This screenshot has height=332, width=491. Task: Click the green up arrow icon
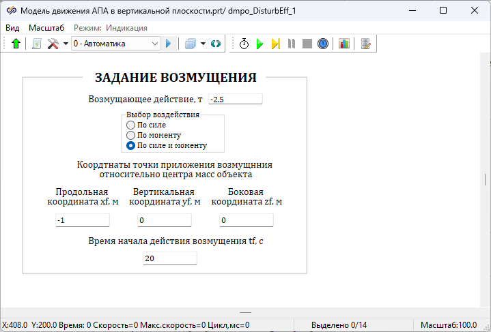(x=16, y=44)
